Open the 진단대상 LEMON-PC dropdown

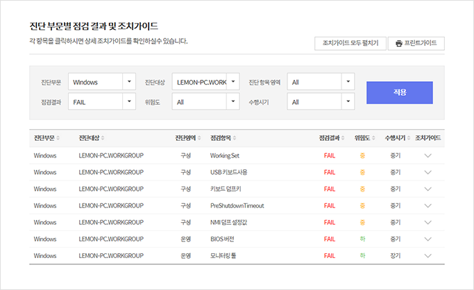tap(206, 82)
